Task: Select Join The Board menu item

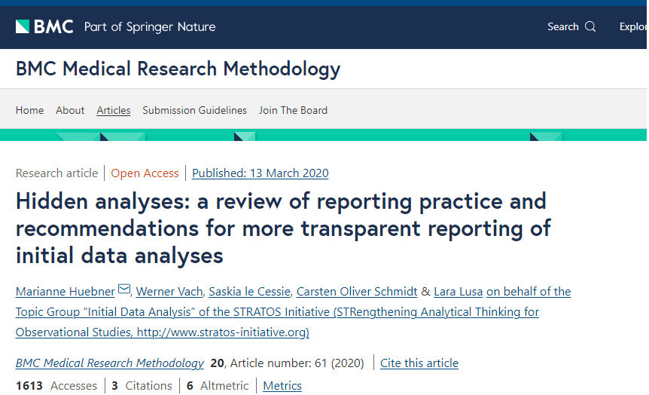Action: point(293,110)
